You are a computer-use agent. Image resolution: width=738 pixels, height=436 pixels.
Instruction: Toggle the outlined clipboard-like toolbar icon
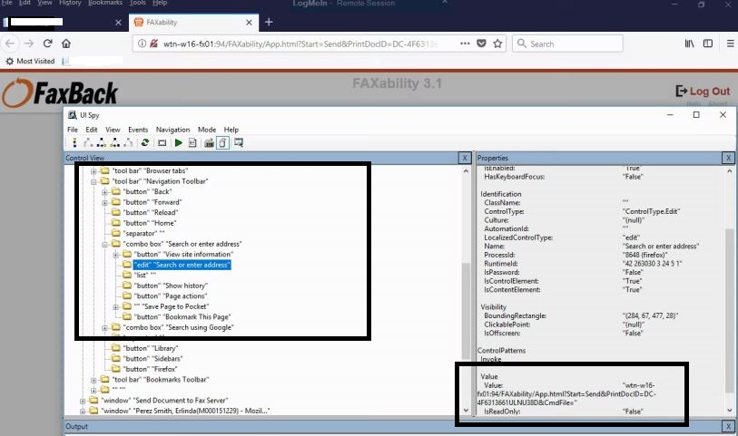pyautogui.click(x=223, y=142)
